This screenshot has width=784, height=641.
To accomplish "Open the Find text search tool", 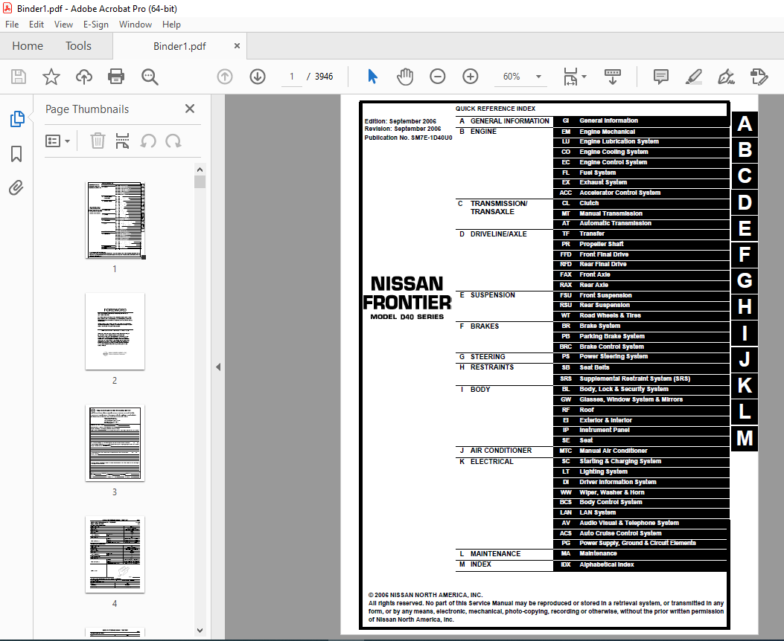I will pos(150,77).
